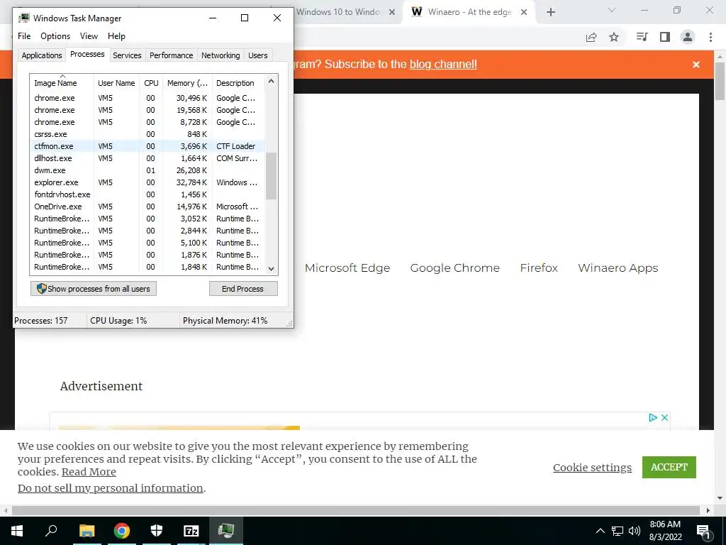Open Chrome three-dot menu
Viewport: 726px width, 545px height.
click(710, 37)
